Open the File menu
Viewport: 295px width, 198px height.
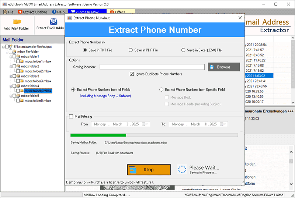(8, 12)
